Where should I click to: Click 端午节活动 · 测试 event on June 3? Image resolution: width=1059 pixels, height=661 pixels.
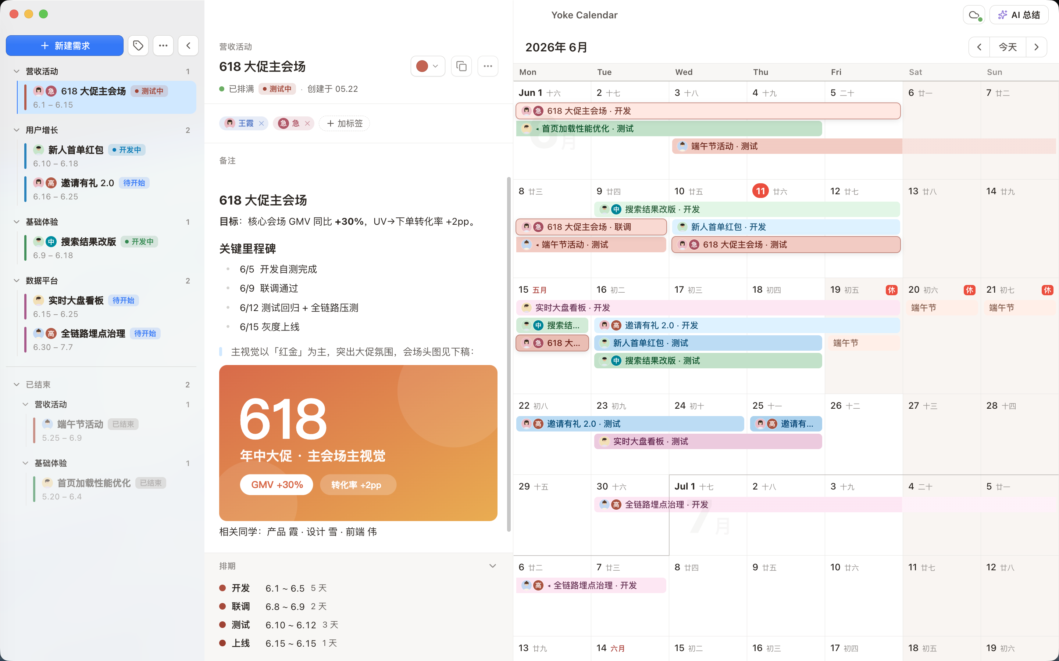(x=864, y=146)
